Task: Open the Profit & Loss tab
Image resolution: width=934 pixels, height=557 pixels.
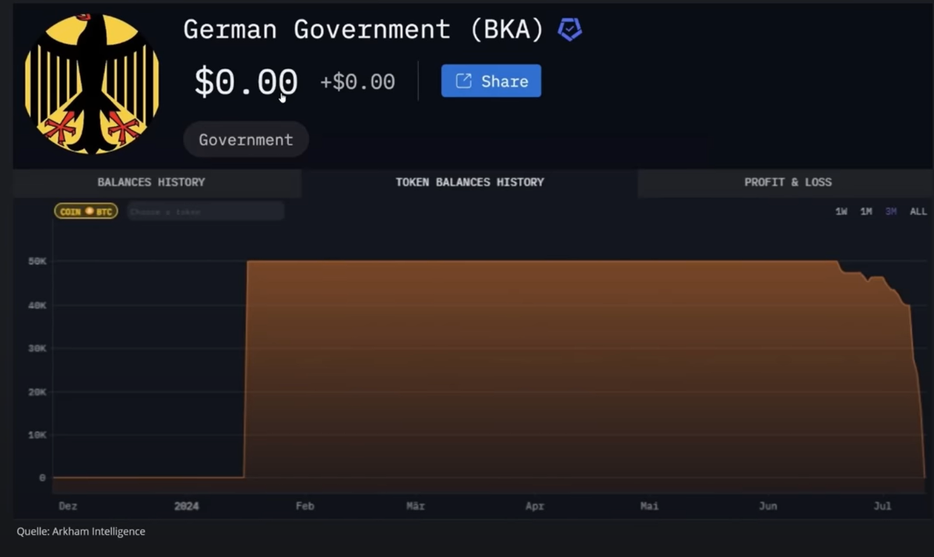Action: pyautogui.click(x=788, y=182)
